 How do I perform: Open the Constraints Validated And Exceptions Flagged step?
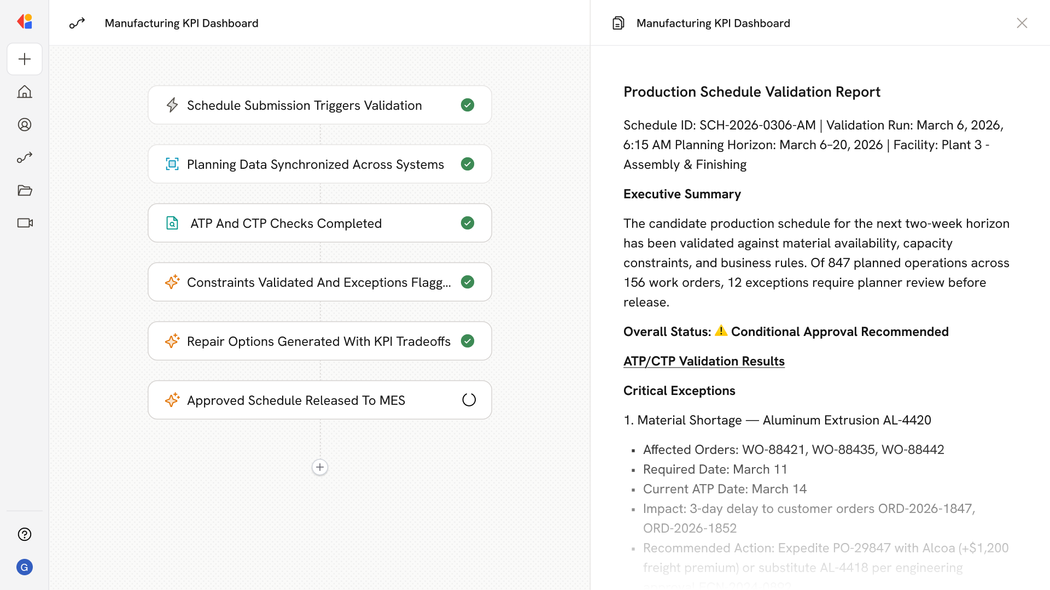point(318,282)
